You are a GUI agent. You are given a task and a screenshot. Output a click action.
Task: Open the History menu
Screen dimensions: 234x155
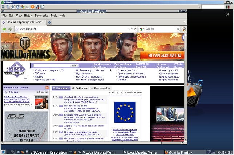(28, 16)
